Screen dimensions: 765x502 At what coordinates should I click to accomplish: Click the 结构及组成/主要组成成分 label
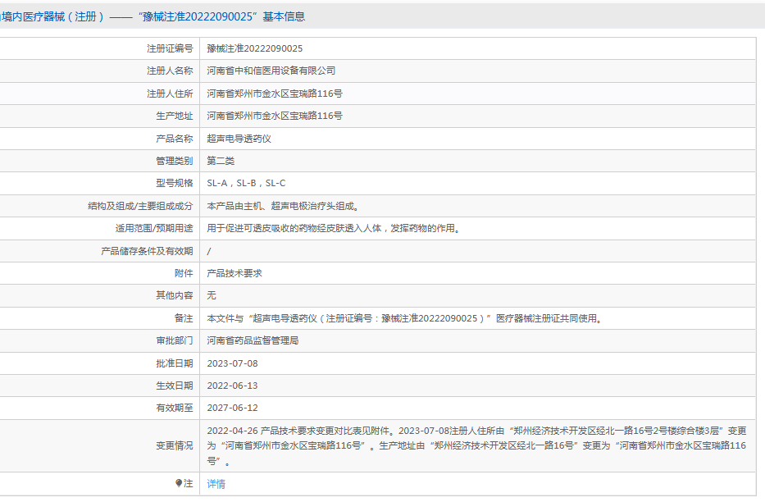point(140,206)
